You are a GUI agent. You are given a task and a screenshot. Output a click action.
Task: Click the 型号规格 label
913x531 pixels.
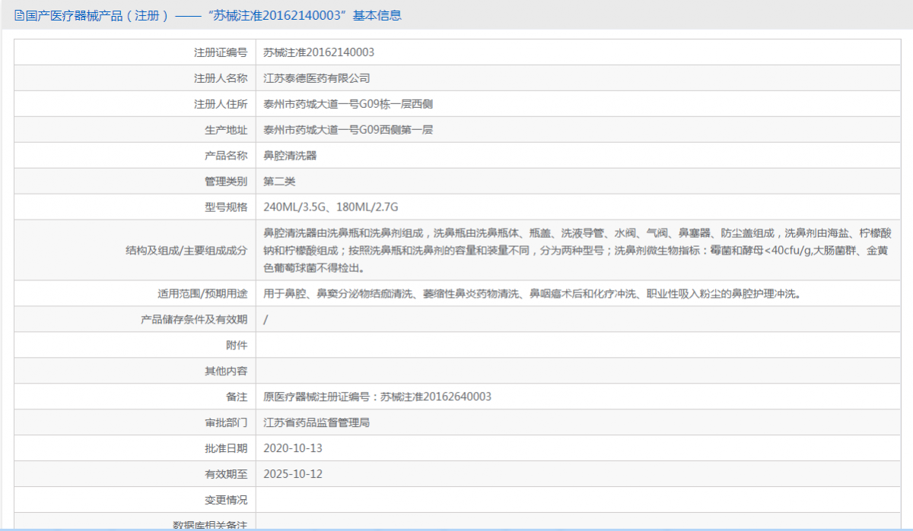click(x=226, y=207)
